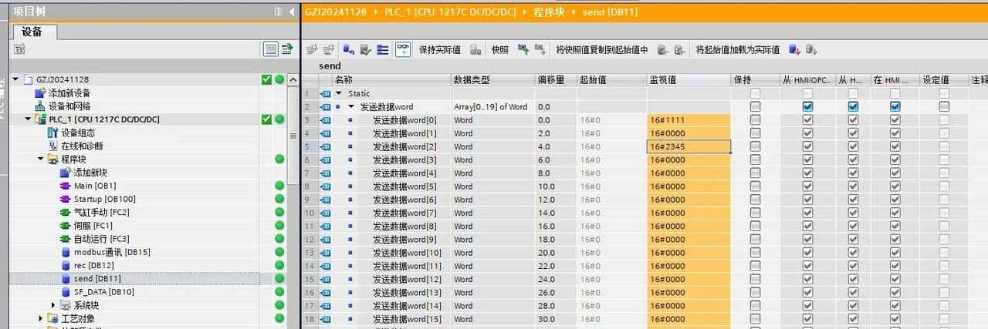
Task: Click the 数据类型 column header
Action: tap(492, 80)
